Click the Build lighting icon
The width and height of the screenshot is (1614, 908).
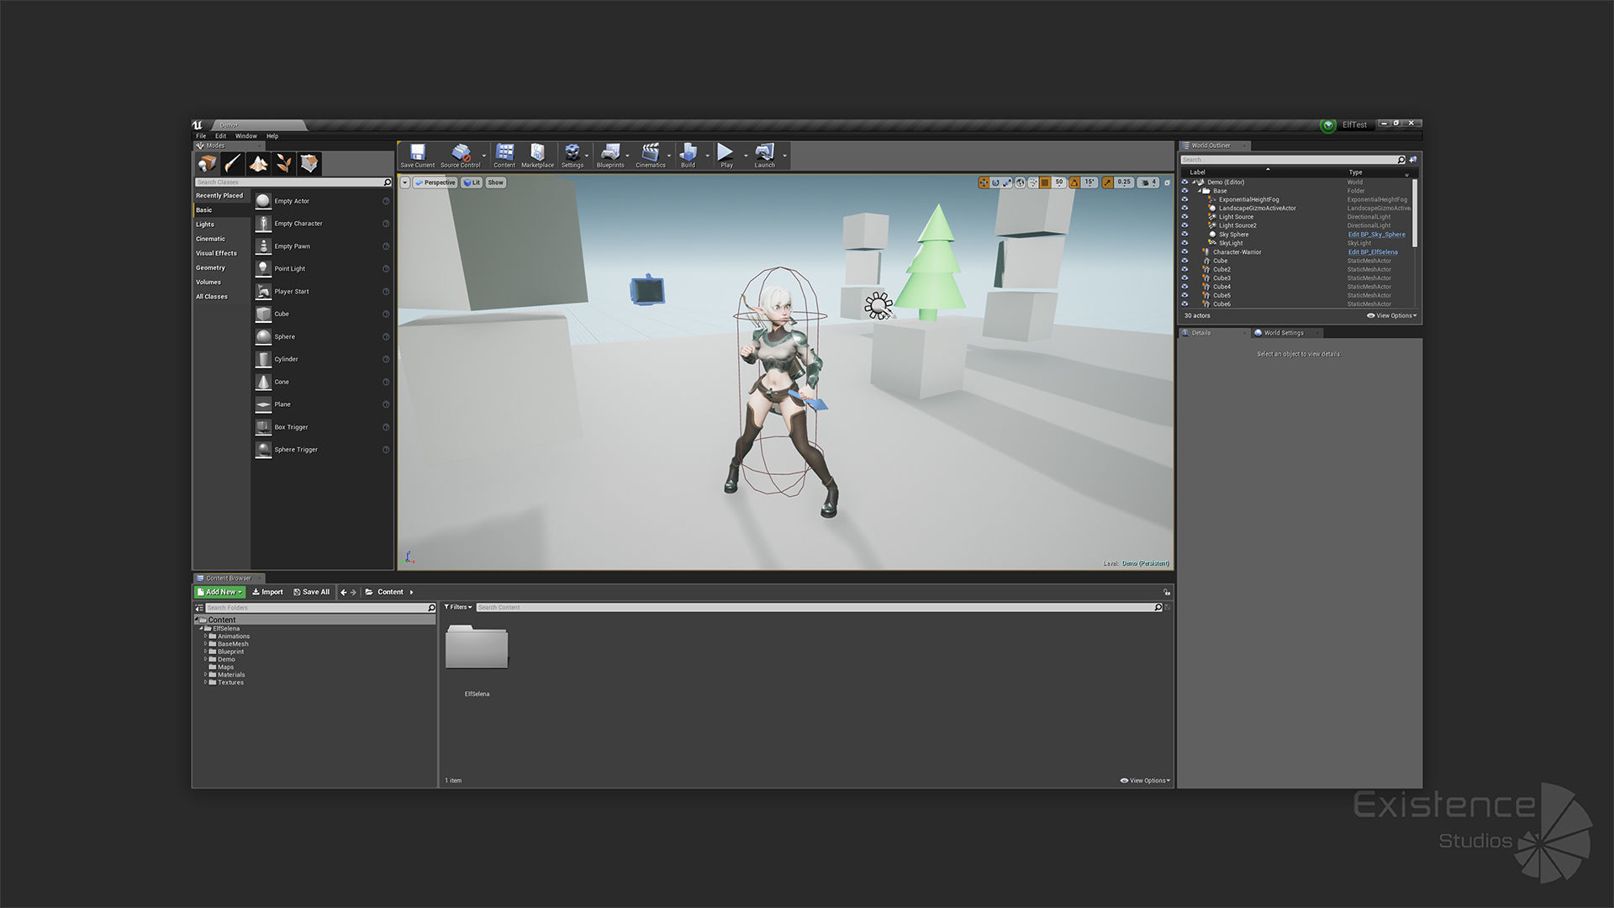point(688,155)
